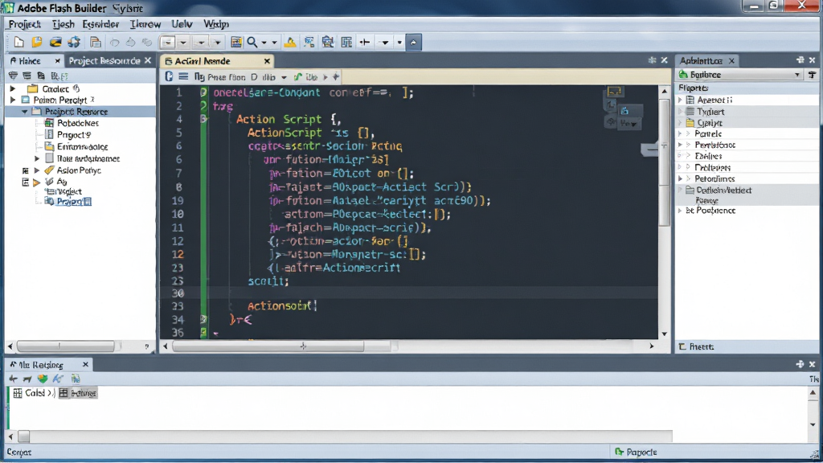Click the editor horizontal scrollbar thumb

click(x=268, y=346)
